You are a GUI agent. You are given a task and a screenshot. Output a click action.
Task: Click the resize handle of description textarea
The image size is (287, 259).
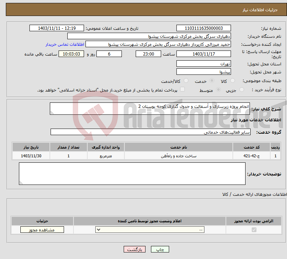pyautogui.click(x=52, y=113)
